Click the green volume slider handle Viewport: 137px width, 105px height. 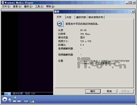[x=33, y=101]
